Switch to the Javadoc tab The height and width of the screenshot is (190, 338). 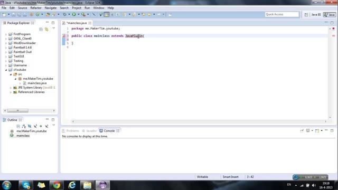89,131
